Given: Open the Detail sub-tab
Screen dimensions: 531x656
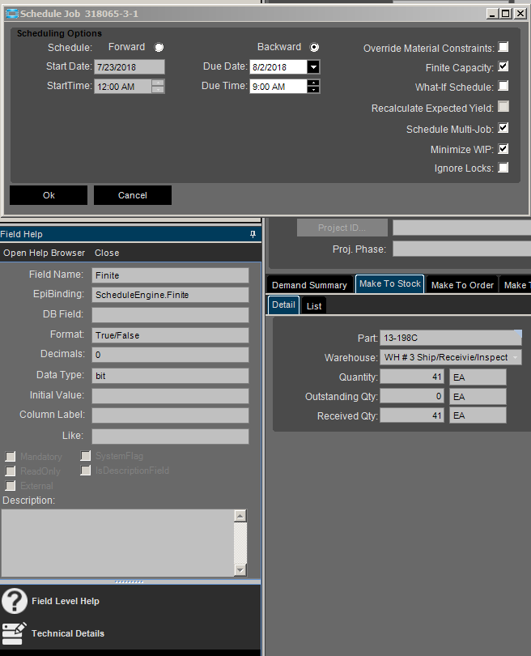Looking at the screenshot, I should (x=283, y=305).
